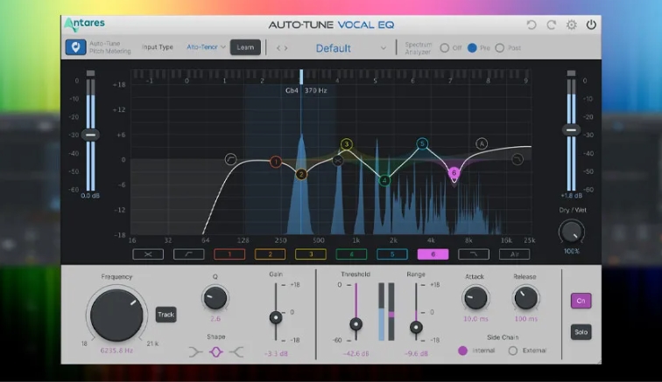Viewport: 662px width, 382px height.
Task: Click the input gain fader handle
Action: tap(90, 135)
